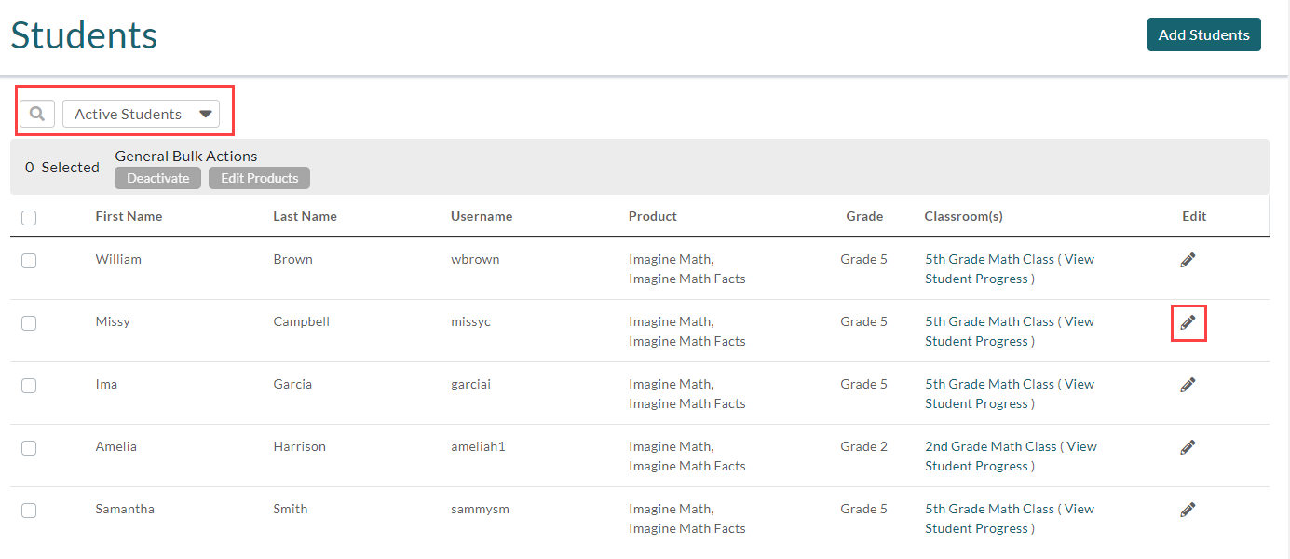Click the search magnifier icon
The height and width of the screenshot is (559, 1290).
pos(37,114)
